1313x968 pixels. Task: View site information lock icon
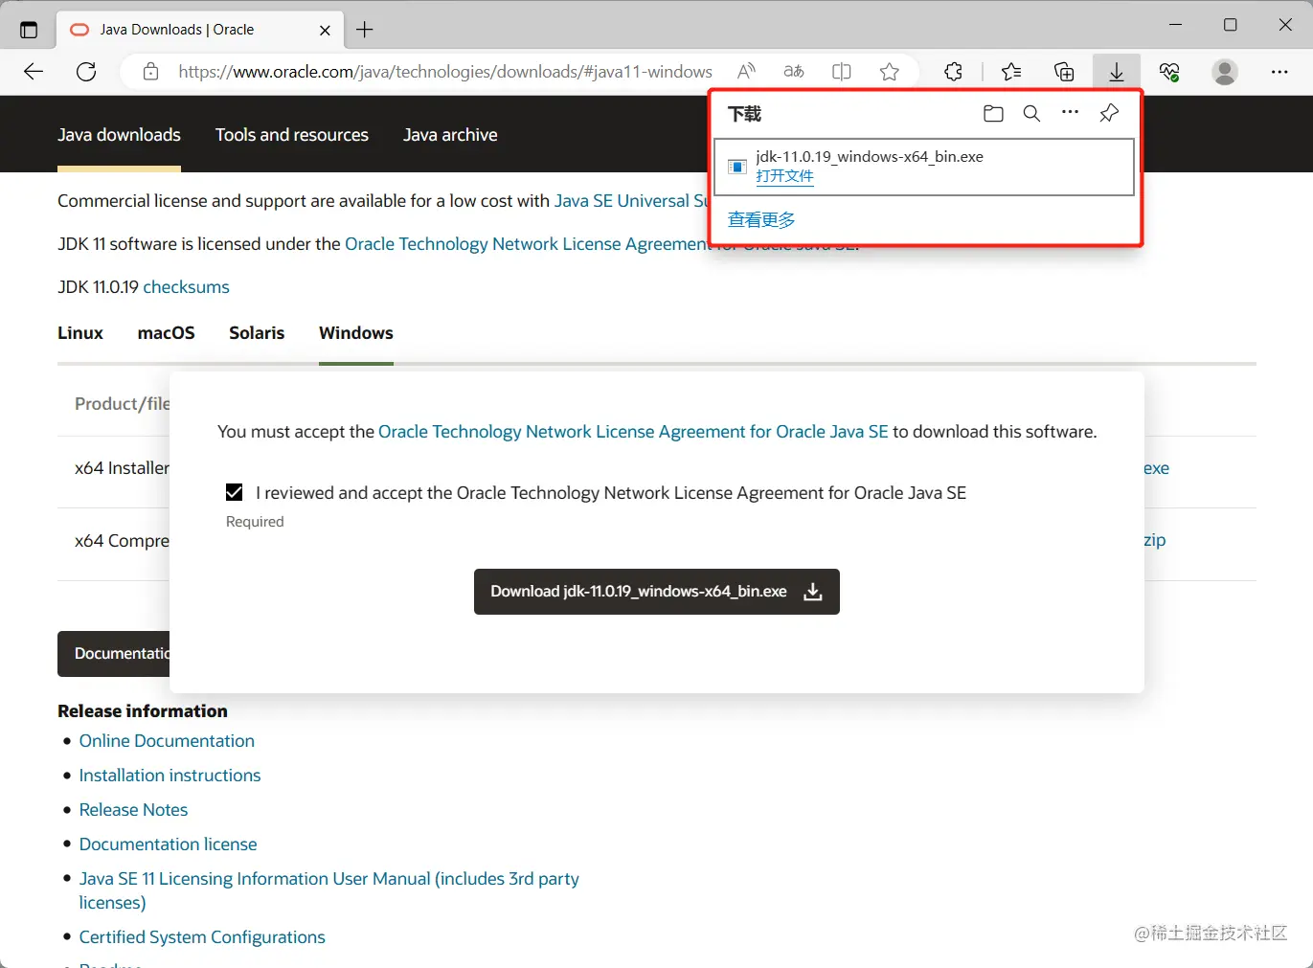point(150,72)
